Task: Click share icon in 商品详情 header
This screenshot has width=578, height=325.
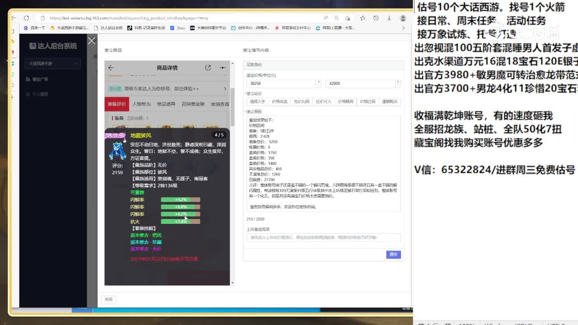Action: pos(208,68)
